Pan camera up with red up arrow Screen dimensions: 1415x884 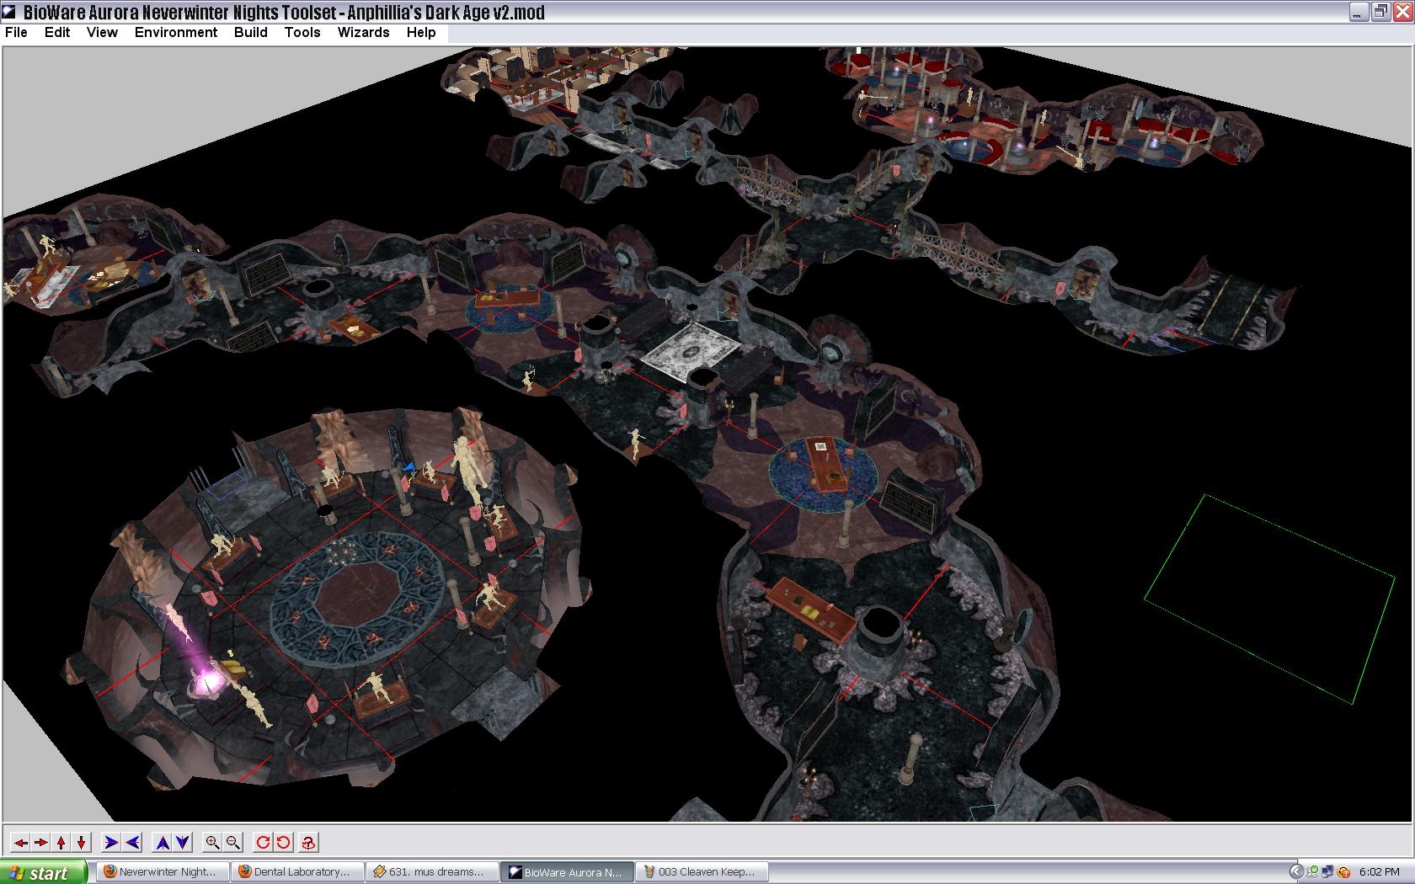tap(61, 842)
